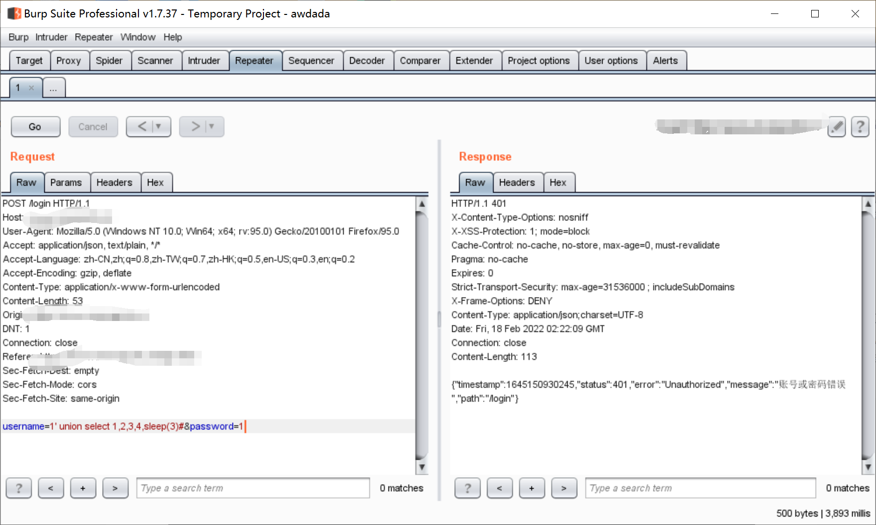Click the Response panel help question mark
The width and height of the screenshot is (876, 525).
pos(467,488)
